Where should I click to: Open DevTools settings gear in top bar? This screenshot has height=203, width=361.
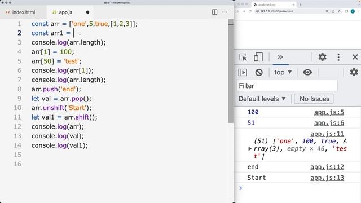(x=322, y=57)
